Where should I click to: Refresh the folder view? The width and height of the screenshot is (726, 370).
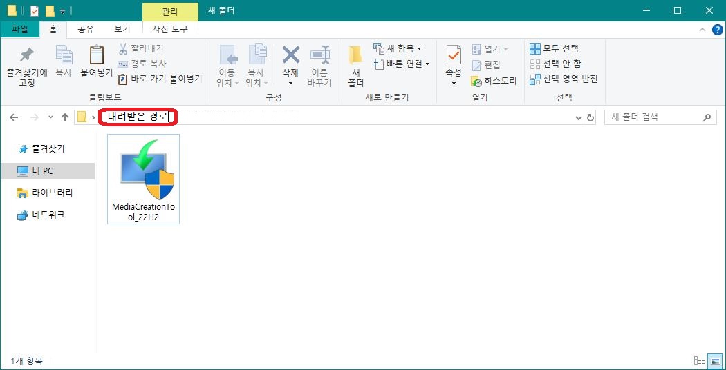coord(590,118)
